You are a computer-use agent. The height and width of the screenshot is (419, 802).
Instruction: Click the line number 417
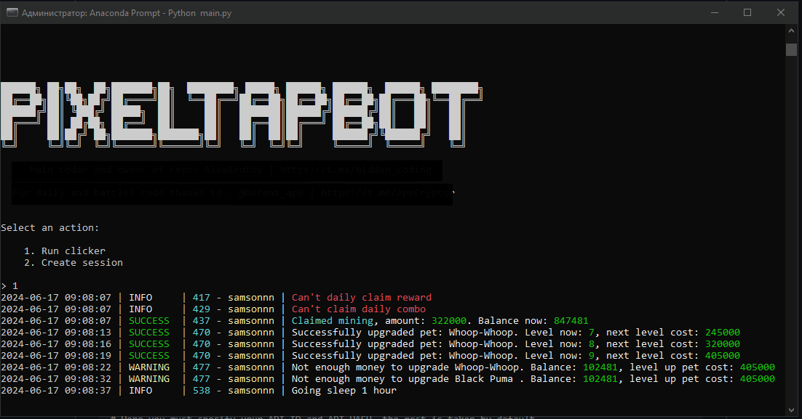pyautogui.click(x=201, y=297)
